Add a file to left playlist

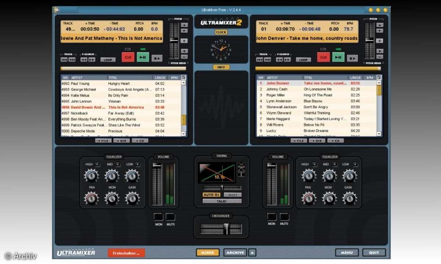coord(103,141)
